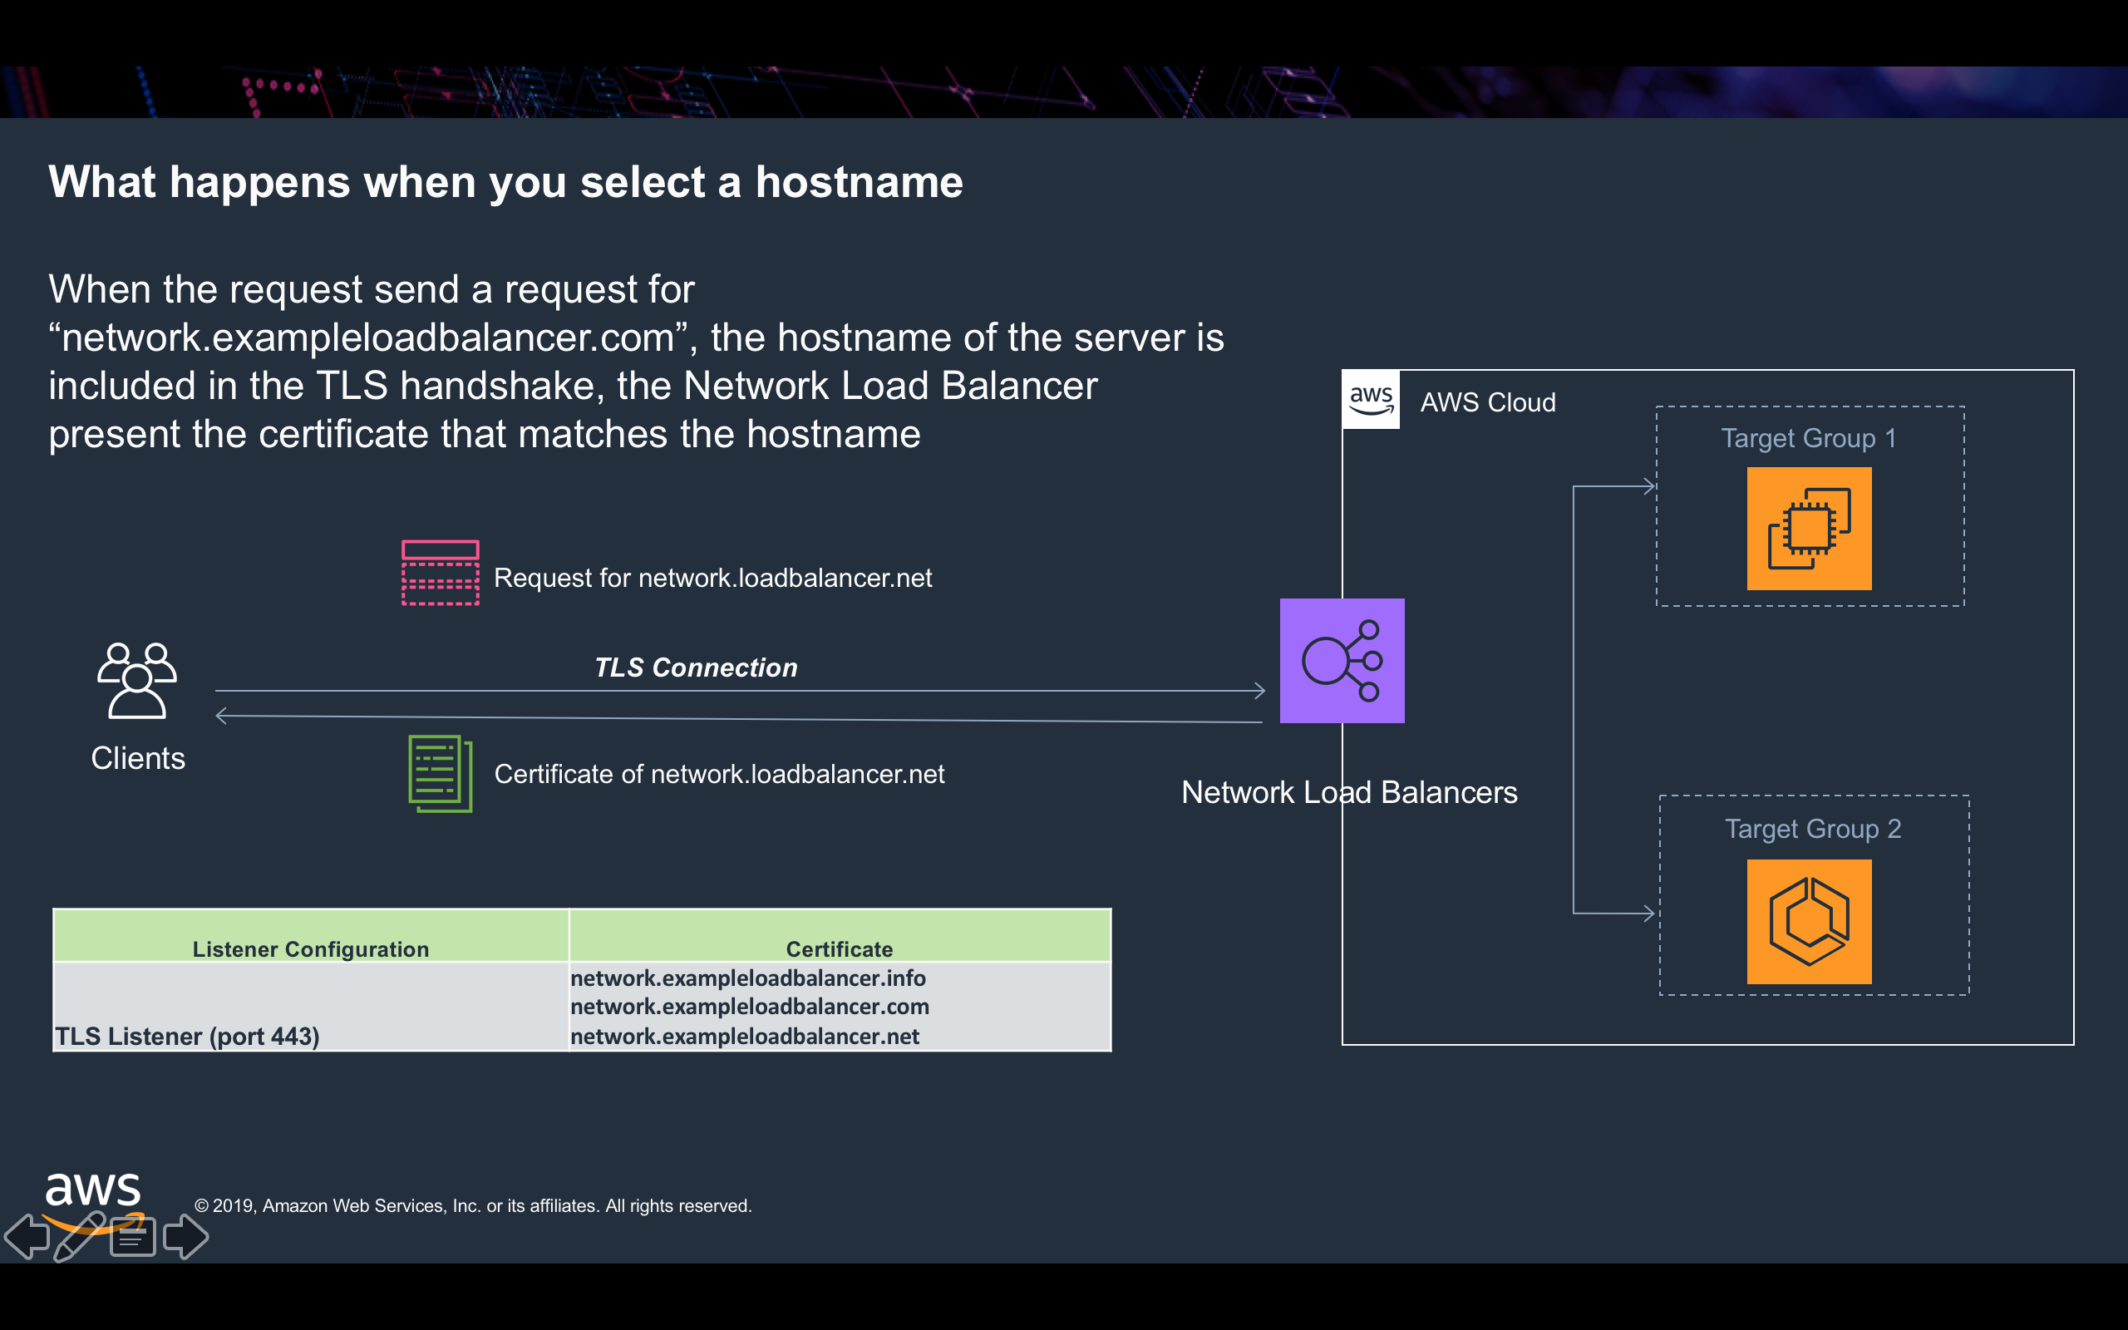Open the slide show options menu icon

point(133,1238)
